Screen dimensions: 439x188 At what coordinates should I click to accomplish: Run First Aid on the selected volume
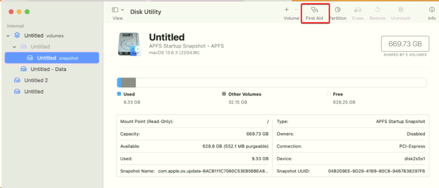tap(315, 13)
